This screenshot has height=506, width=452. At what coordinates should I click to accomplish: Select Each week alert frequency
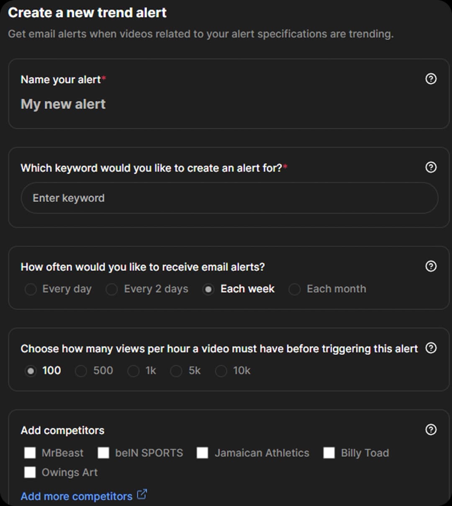coord(208,289)
